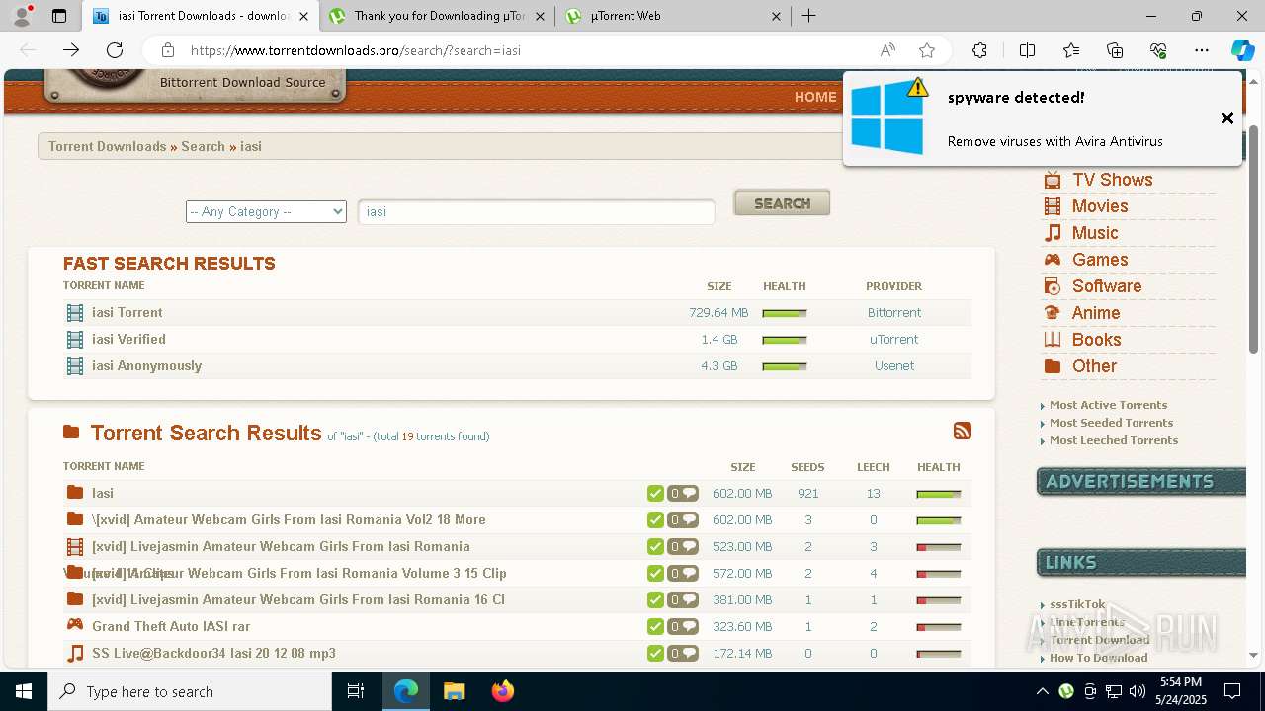Image resolution: width=1265 pixels, height=711 pixels.
Task: Open Collections icon in Edge toolbar
Action: (x=1115, y=50)
